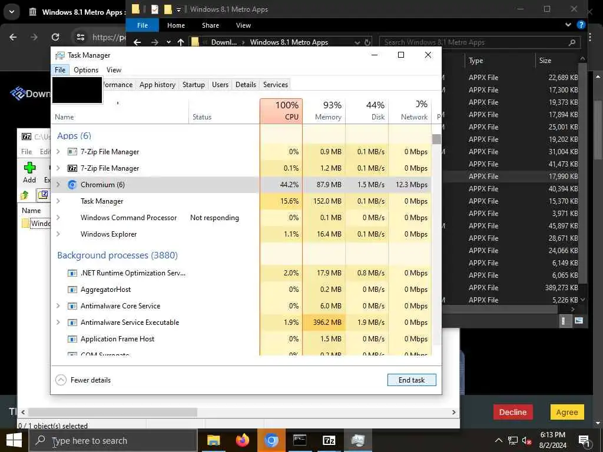Click the browser back arrow
The width and height of the screenshot is (603, 452).
[x=13, y=37]
